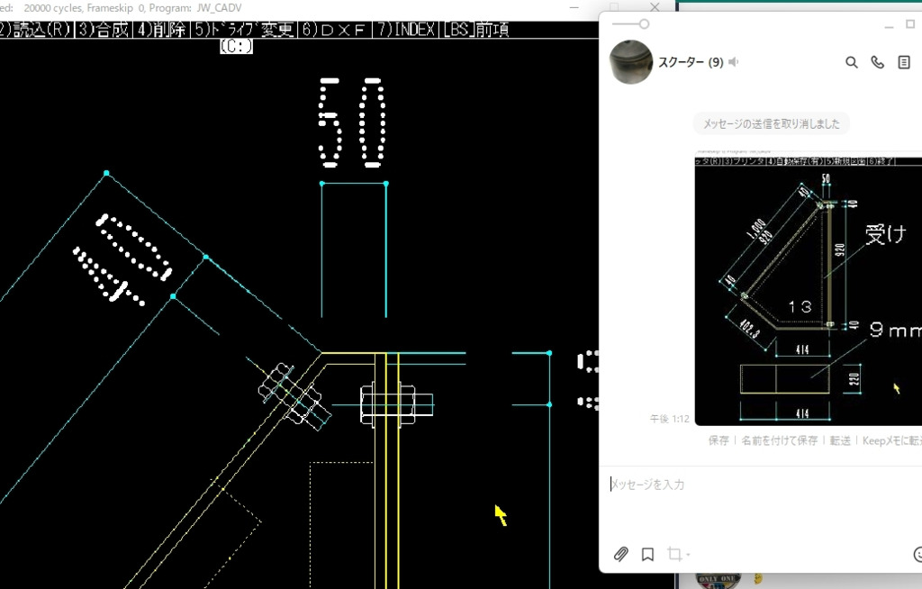The image size is (922, 589).
Task: Click the スクーター group profile picture
Action: 631,62
